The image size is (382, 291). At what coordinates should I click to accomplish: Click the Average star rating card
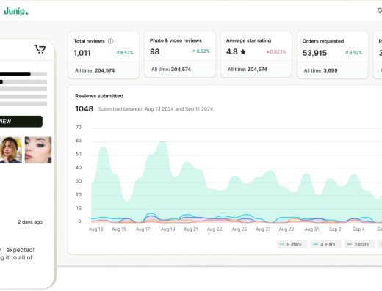tap(256, 54)
